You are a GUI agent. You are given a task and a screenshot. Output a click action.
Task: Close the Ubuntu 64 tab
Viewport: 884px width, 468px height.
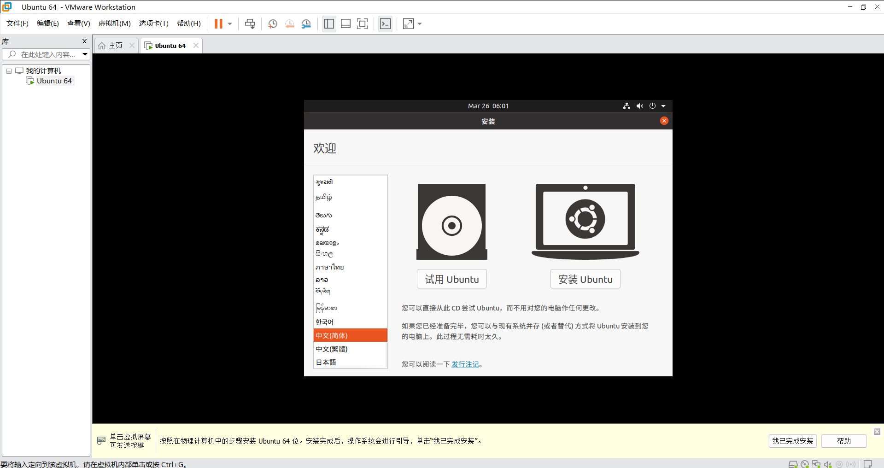click(x=196, y=45)
